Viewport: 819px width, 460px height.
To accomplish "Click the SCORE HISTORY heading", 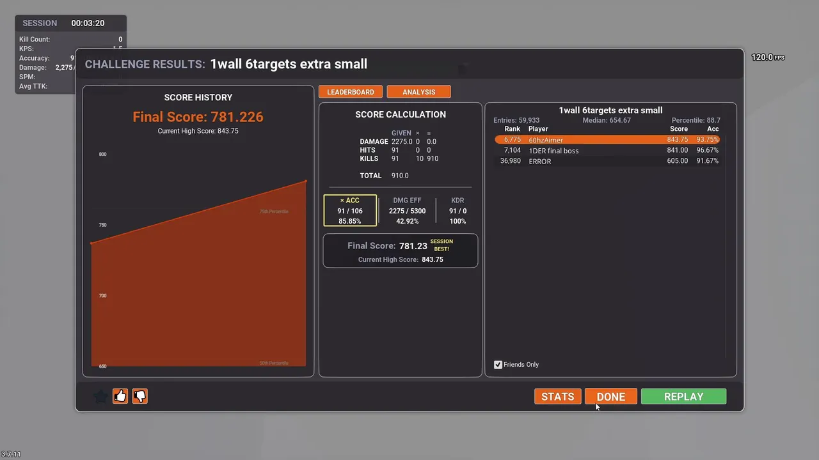I will 198,98.
